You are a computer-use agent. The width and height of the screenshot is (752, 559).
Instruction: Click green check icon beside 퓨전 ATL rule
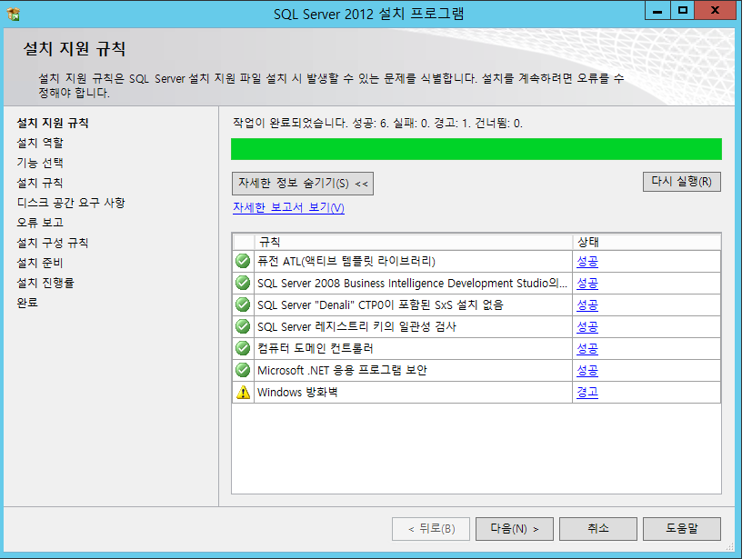click(243, 262)
